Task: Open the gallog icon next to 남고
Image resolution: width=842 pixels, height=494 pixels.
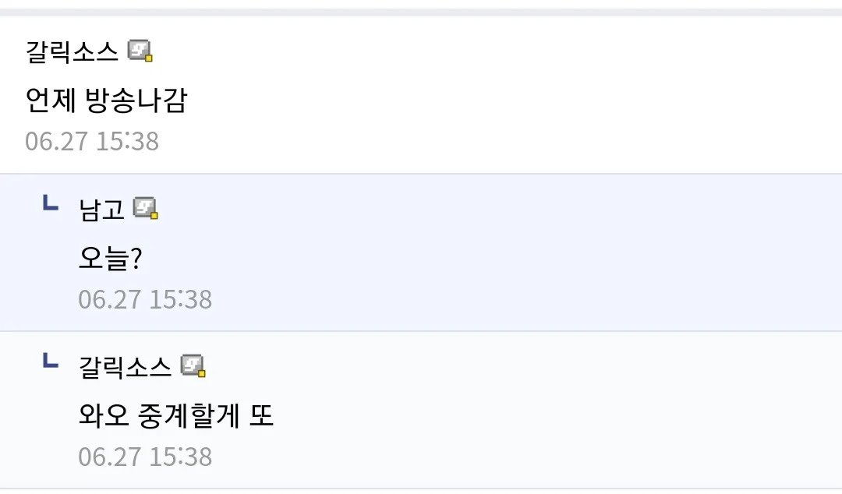Action: click(x=146, y=208)
